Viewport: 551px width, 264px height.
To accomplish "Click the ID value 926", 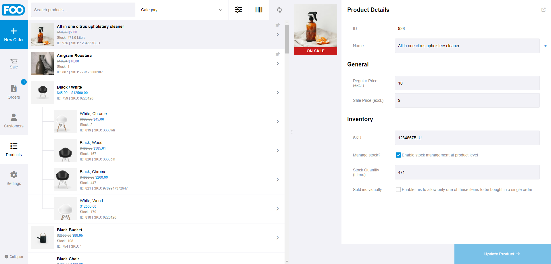I will tap(401, 28).
